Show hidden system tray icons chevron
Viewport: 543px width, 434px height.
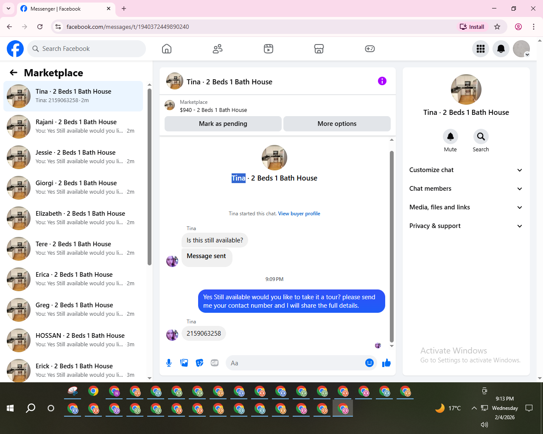474,408
